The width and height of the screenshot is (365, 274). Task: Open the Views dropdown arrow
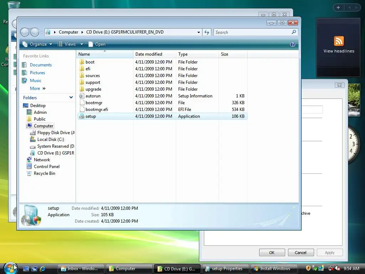coord(82,44)
